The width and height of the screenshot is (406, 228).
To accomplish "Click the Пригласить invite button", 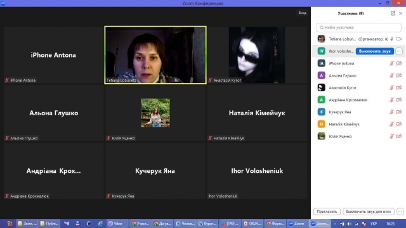I will (x=327, y=212).
